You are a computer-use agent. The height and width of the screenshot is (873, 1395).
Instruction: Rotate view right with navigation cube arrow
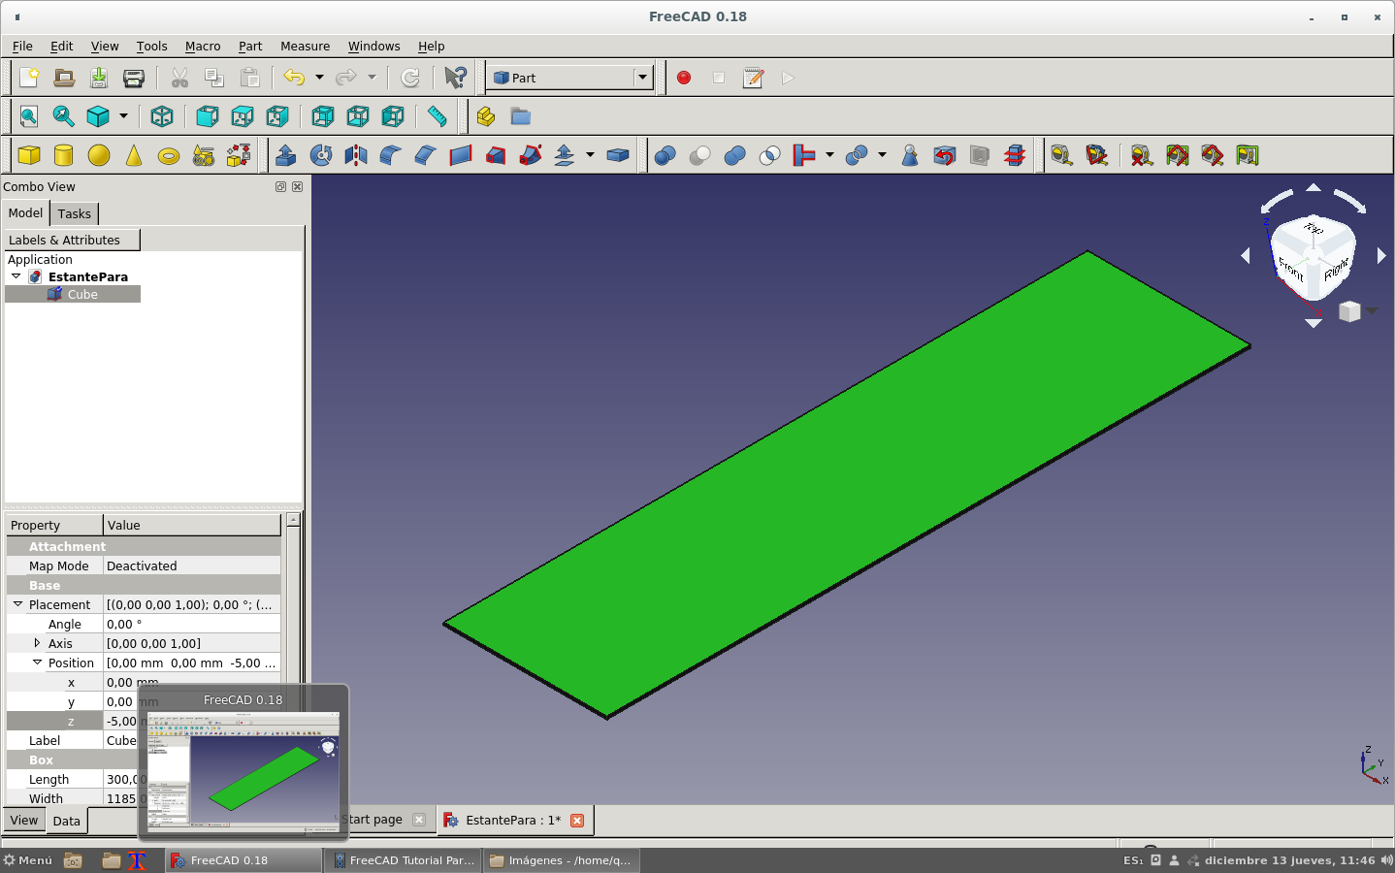(x=1381, y=256)
